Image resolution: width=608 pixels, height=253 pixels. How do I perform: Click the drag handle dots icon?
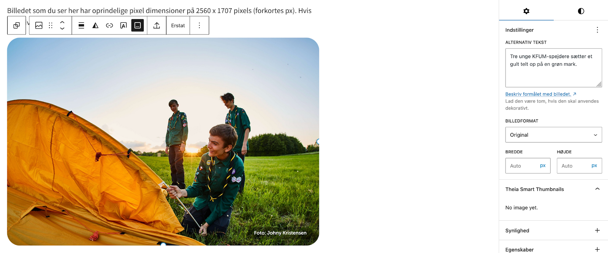(51, 25)
